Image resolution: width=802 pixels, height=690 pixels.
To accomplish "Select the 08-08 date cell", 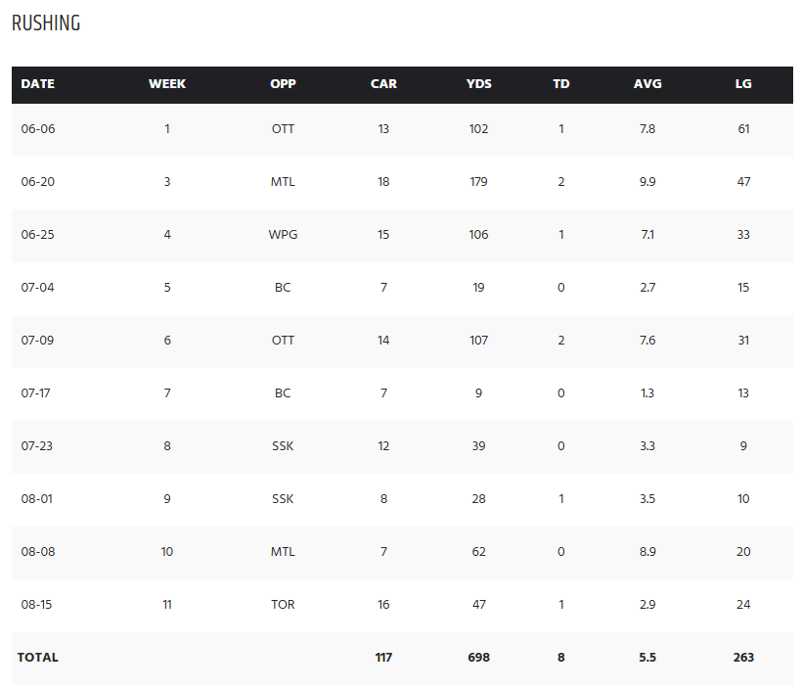I will (x=38, y=552).
